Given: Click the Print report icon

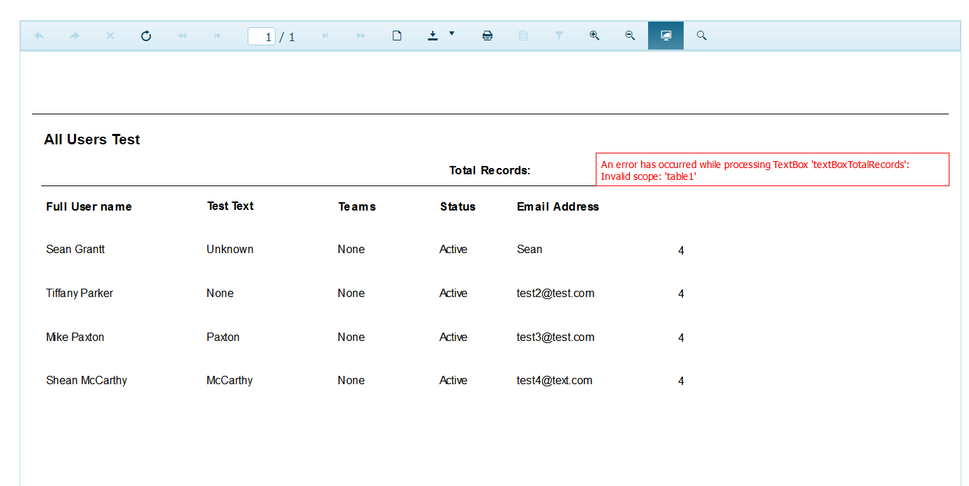Looking at the screenshot, I should (488, 36).
